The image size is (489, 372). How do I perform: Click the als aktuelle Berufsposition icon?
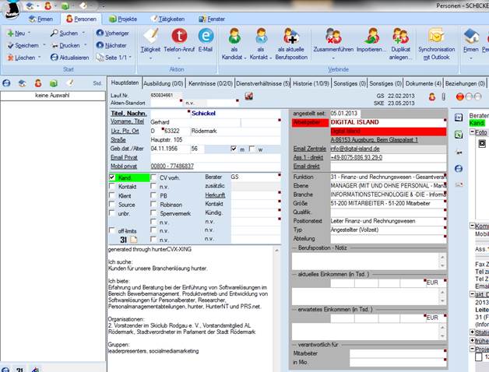(x=294, y=36)
